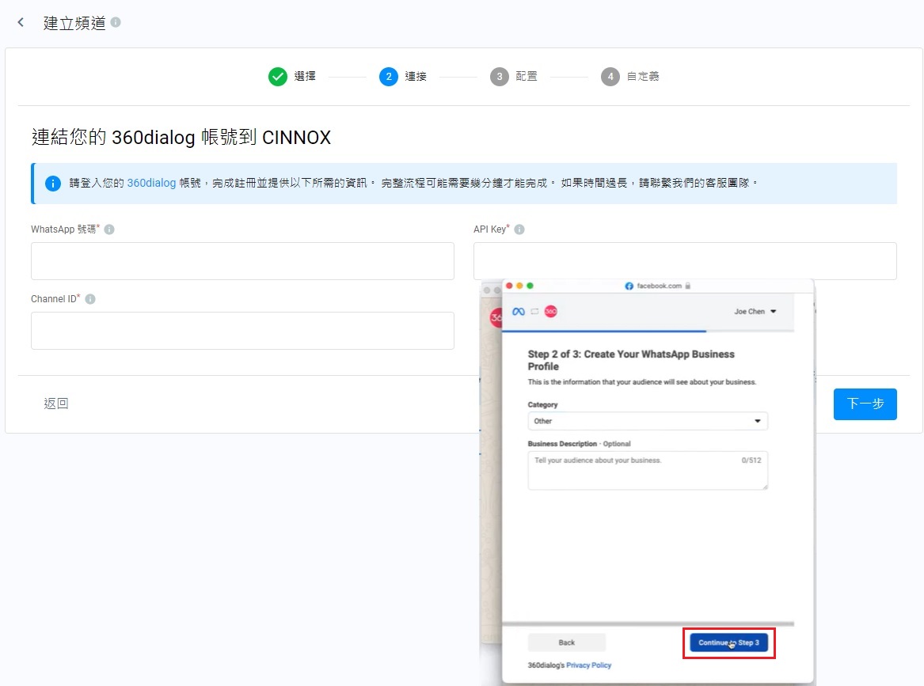Click the blue info icon in notice banner

coord(53,183)
